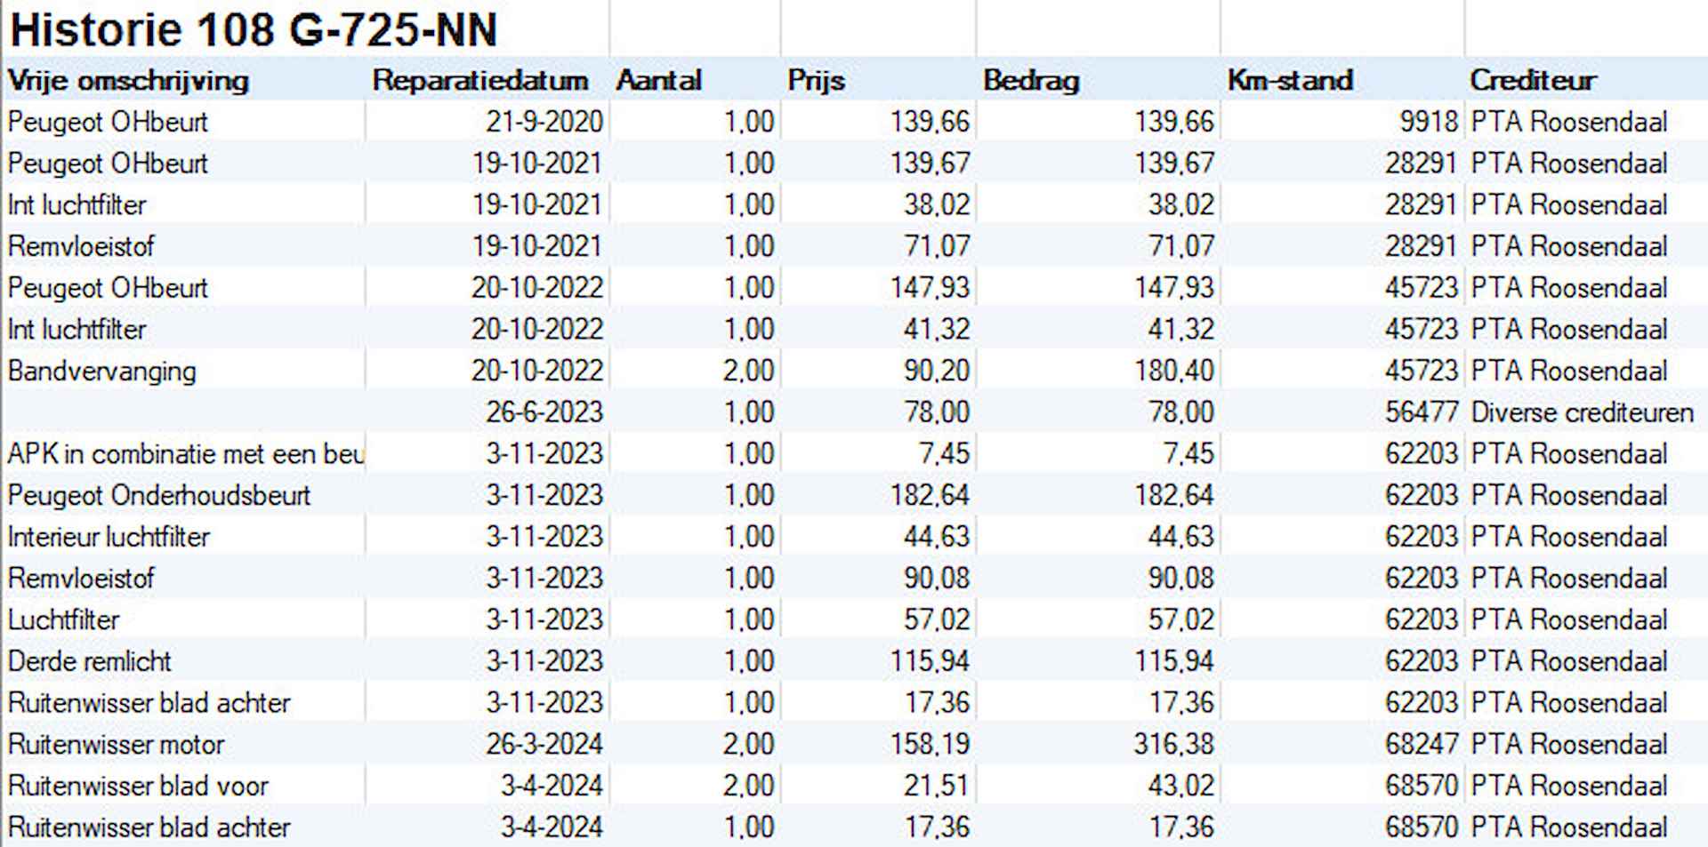Select the Peugeot Onderhoudsbeurt row description
Image resolution: width=1708 pixels, height=847 pixels.
pos(158,495)
